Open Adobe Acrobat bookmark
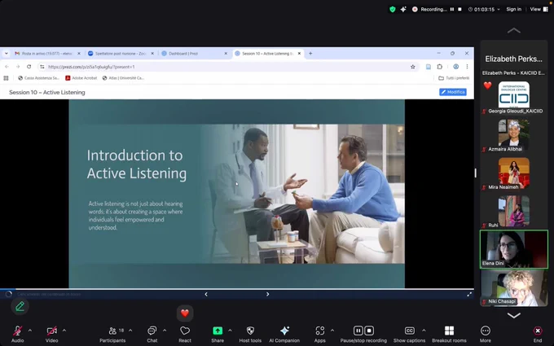The width and height of the screenshot is (554, 346). click(x=81, y=78)
